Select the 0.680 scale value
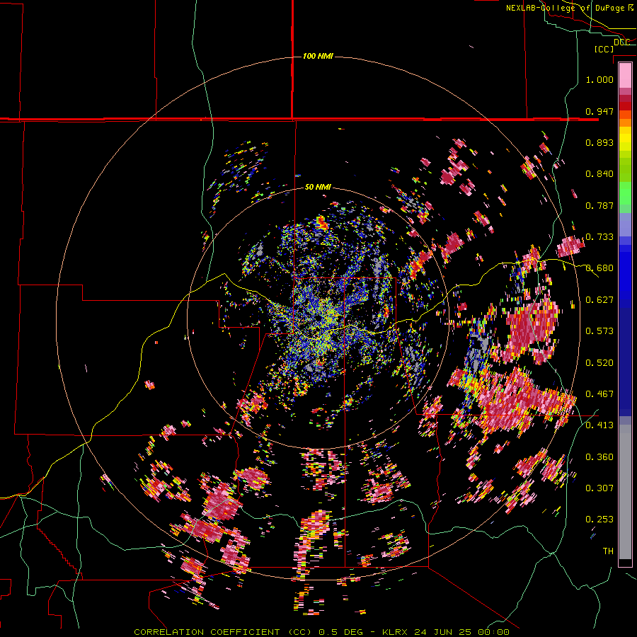The width and height of the screenshot is (637, 637). click(x=599, y=268)
